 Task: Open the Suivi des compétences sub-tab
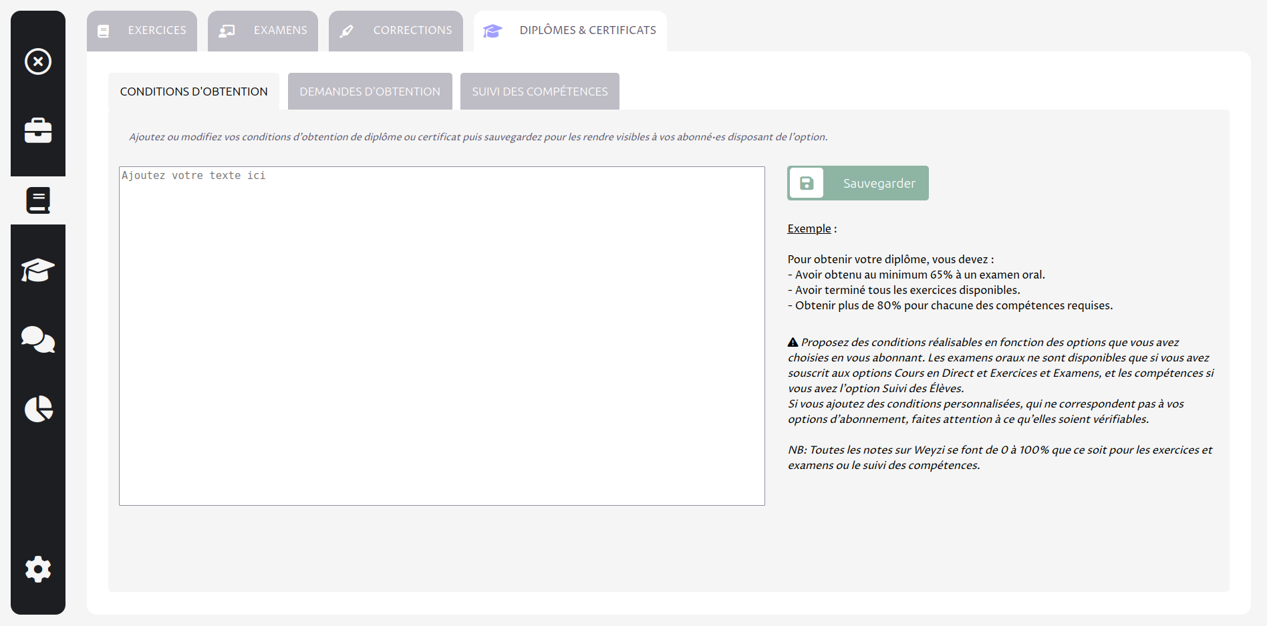(539, 92)
